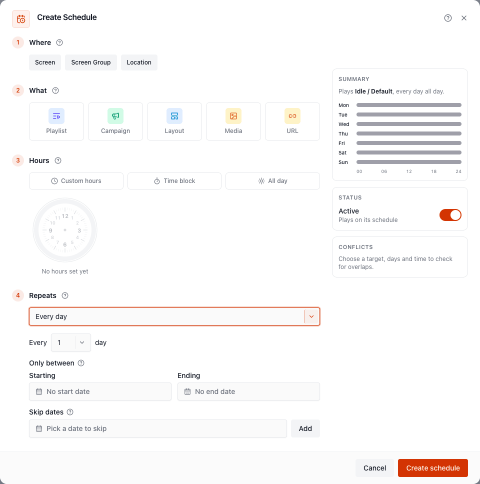This screenshot has height=484, width=480.
Task: Click the 'Idle / Default' summary text
Action: [373, 91]
